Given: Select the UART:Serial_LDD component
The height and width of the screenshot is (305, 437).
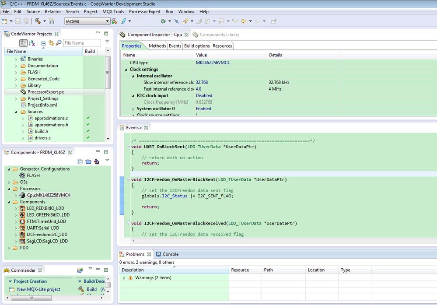Looking at the screenshot, I should [x=43, y=228].
